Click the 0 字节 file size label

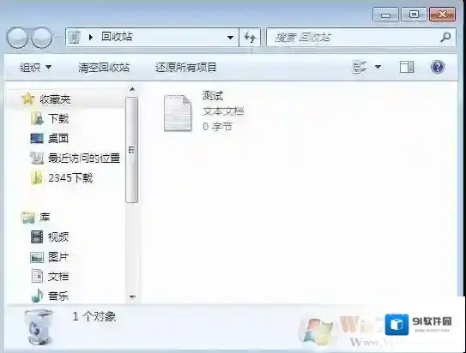click(217, 127)
